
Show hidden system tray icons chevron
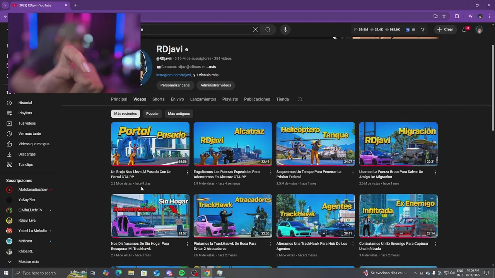point(415,273)
